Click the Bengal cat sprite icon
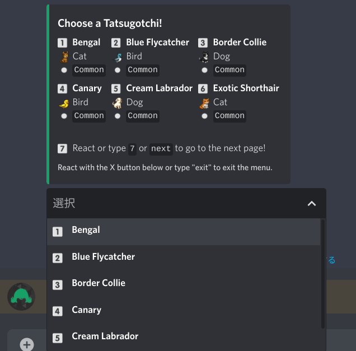356x351 pixels. click(x=64, y=57)
